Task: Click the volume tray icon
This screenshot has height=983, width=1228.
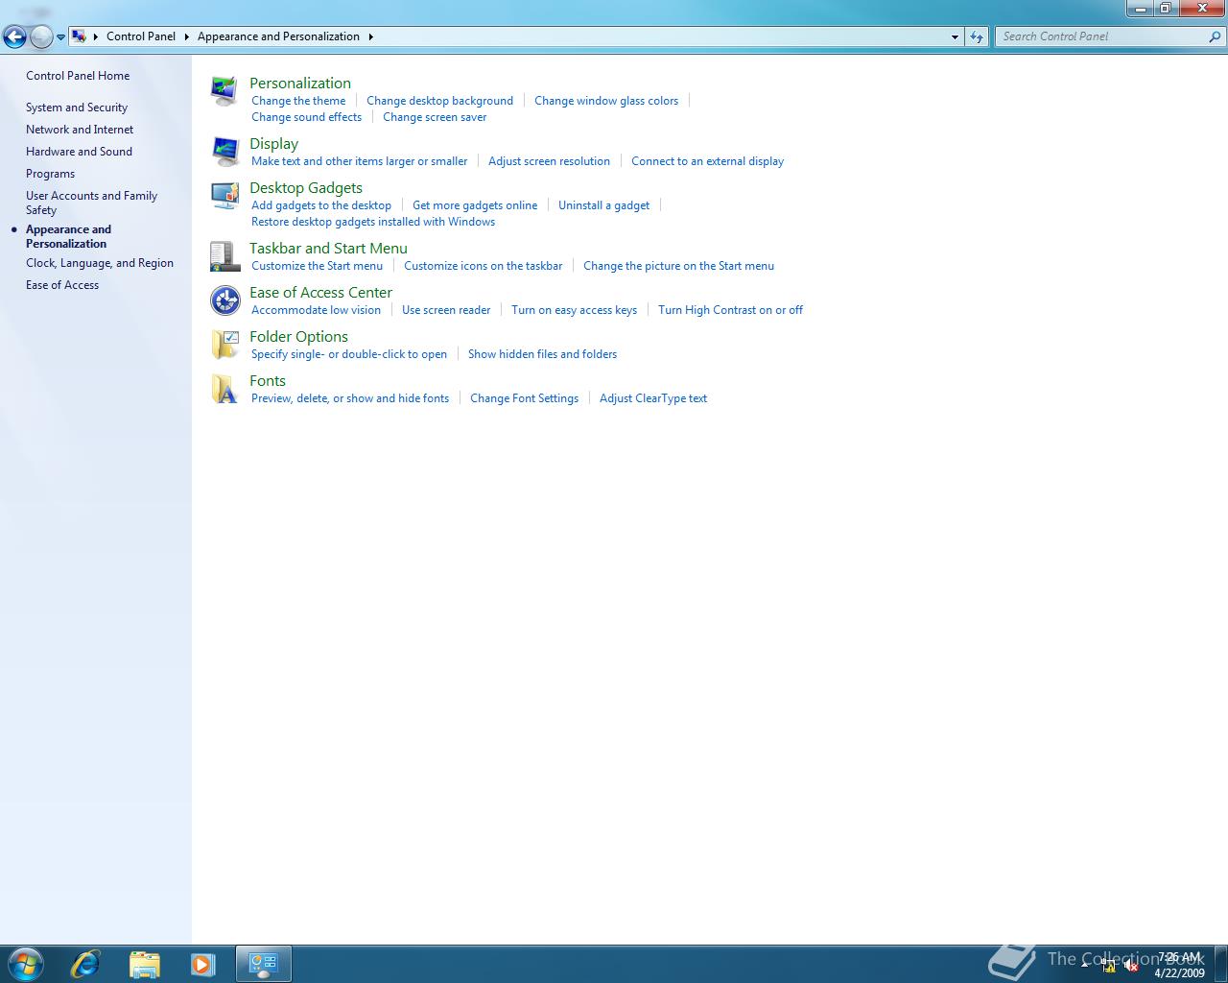Action: pyautogui.click(x=1131, y=966)
